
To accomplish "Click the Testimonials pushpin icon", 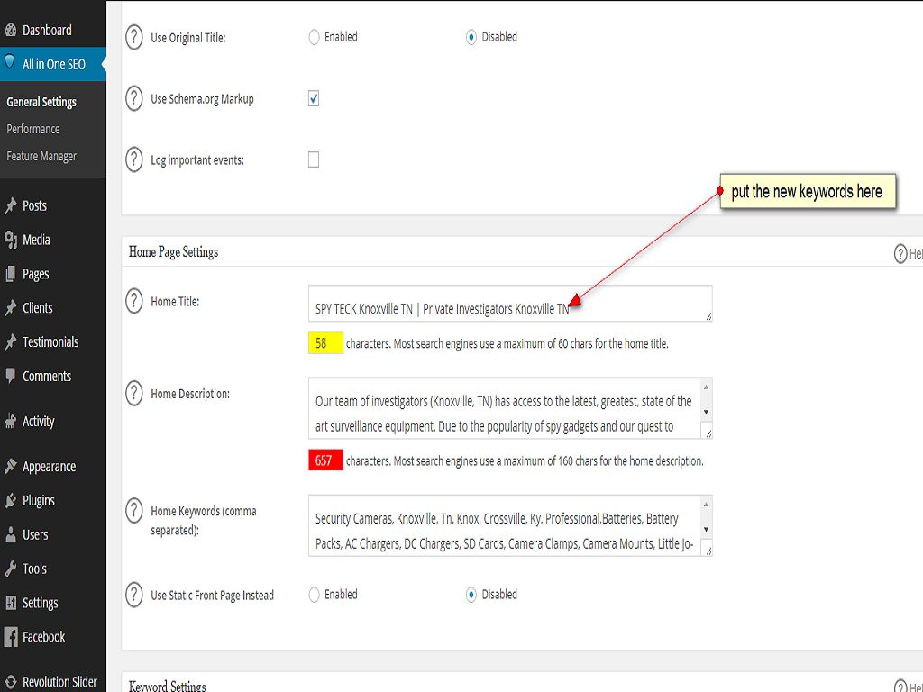I will [x=11, y=341].
